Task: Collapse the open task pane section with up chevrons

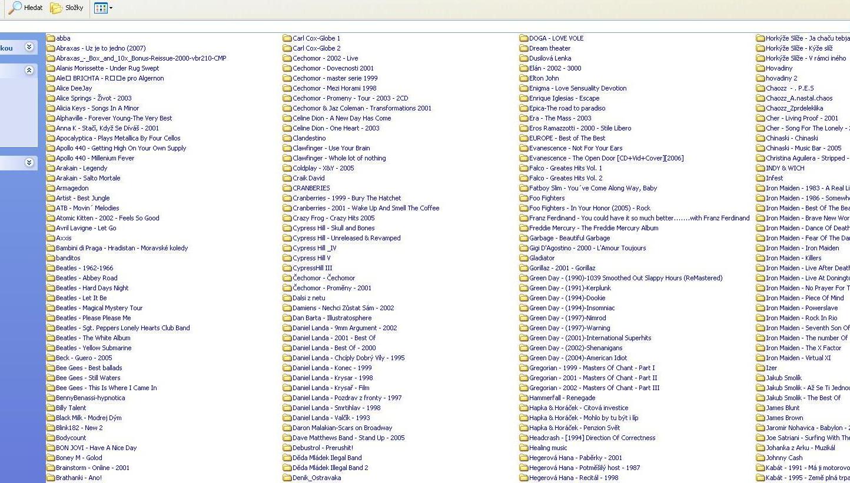Action: 29,71
